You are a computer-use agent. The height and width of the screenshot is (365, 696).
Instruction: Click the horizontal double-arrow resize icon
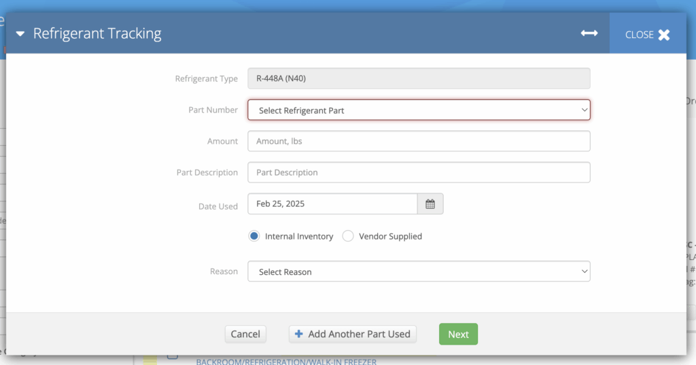tap(589, 33)
